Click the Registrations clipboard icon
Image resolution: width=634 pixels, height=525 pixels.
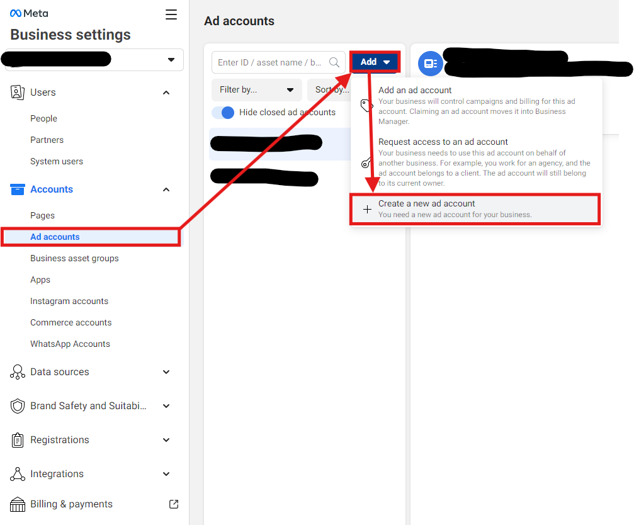18,440
